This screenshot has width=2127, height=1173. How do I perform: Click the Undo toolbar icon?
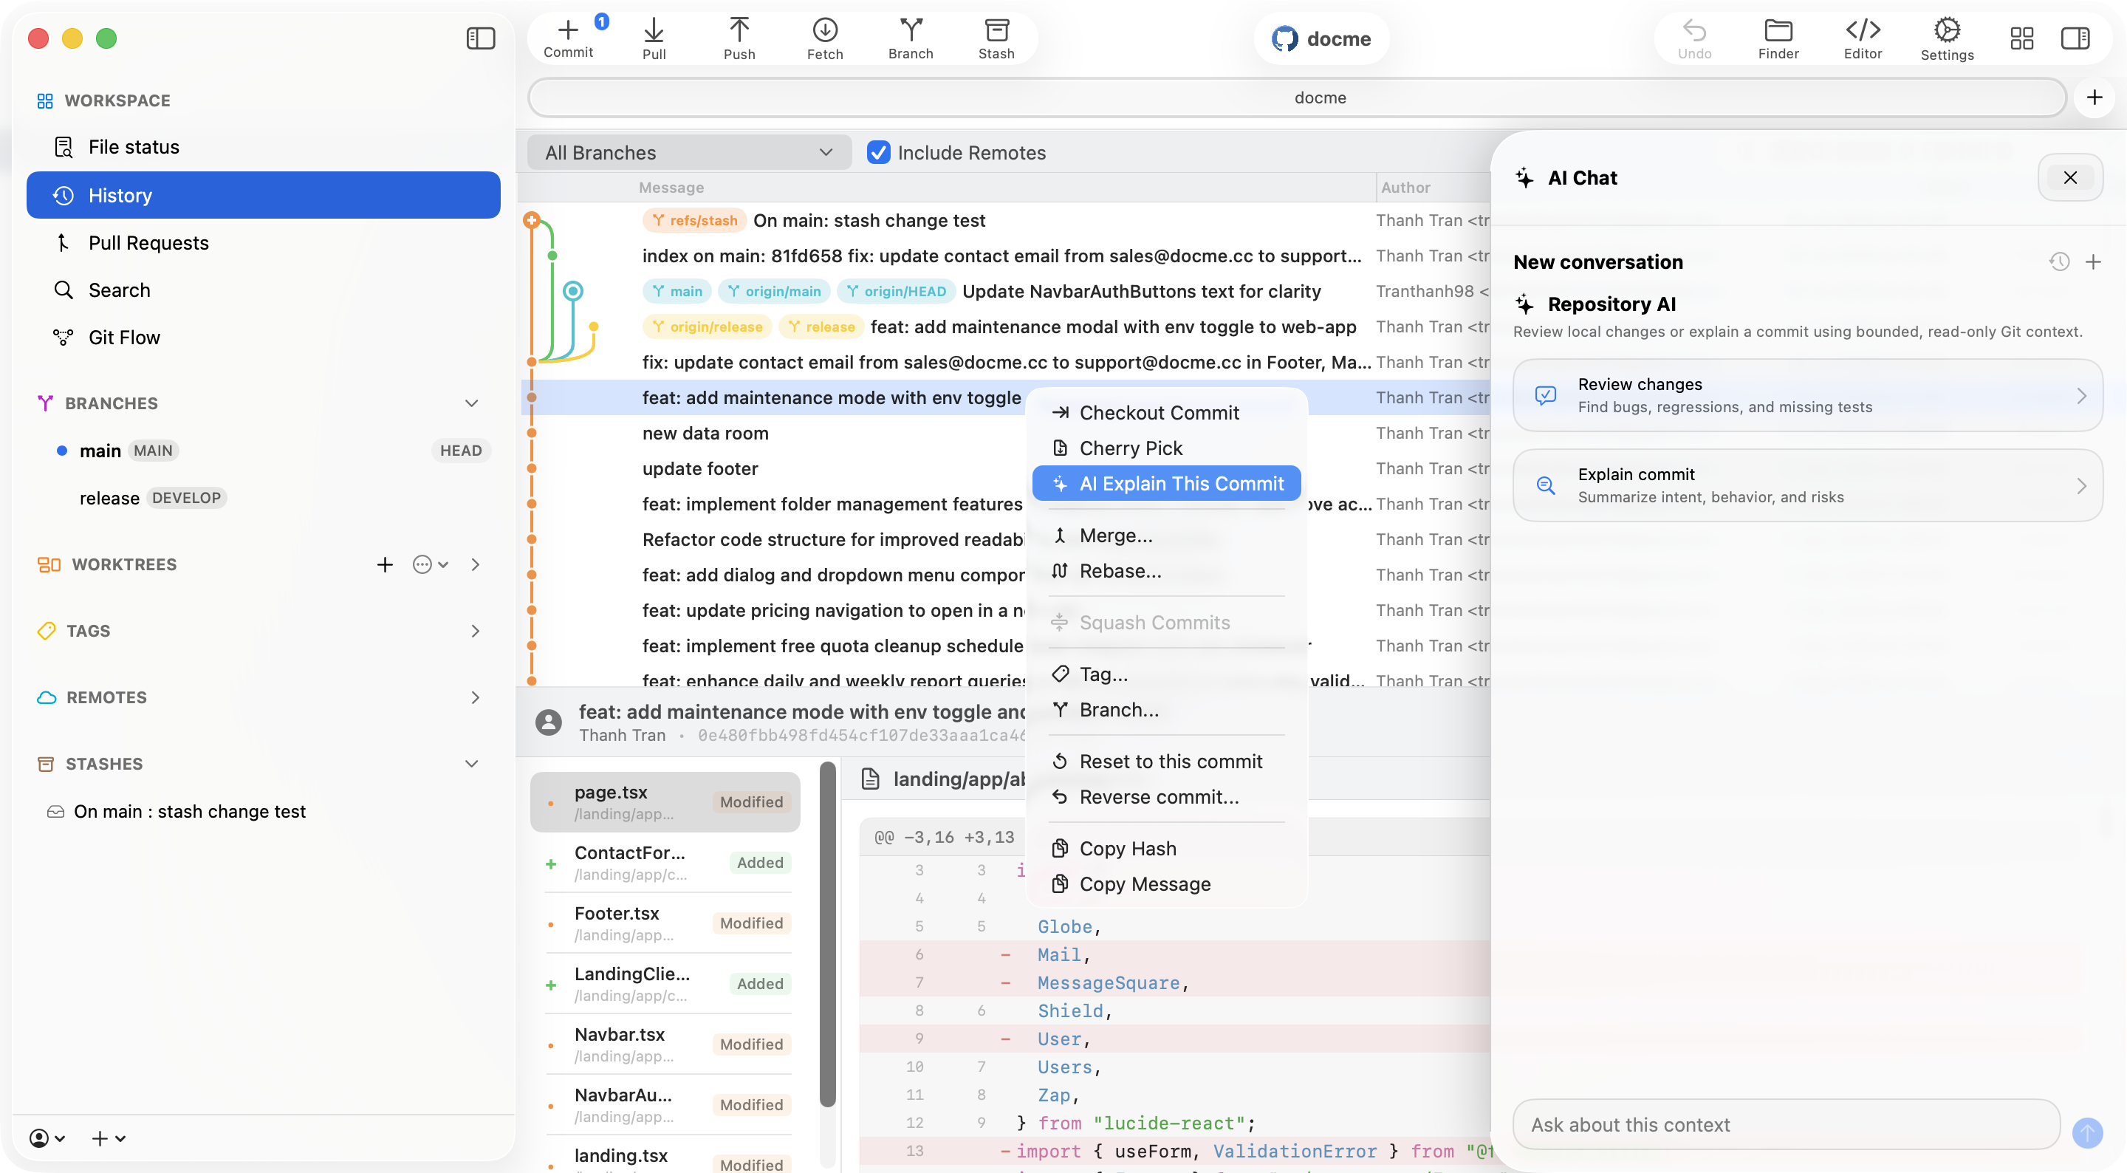(1694, 38)
